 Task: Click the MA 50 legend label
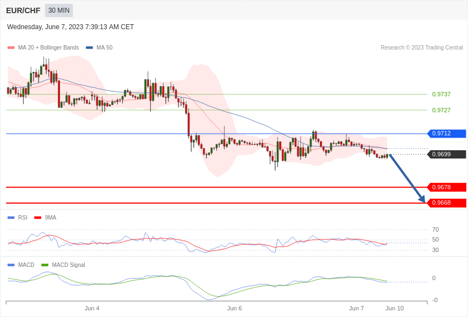point(105,47)
